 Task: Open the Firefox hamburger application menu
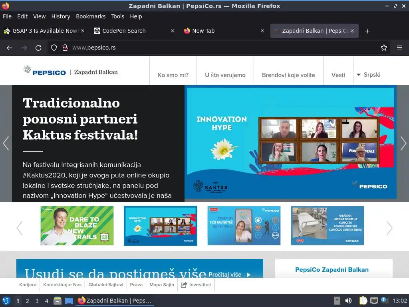pyautogui.click(x=399, y=48)
